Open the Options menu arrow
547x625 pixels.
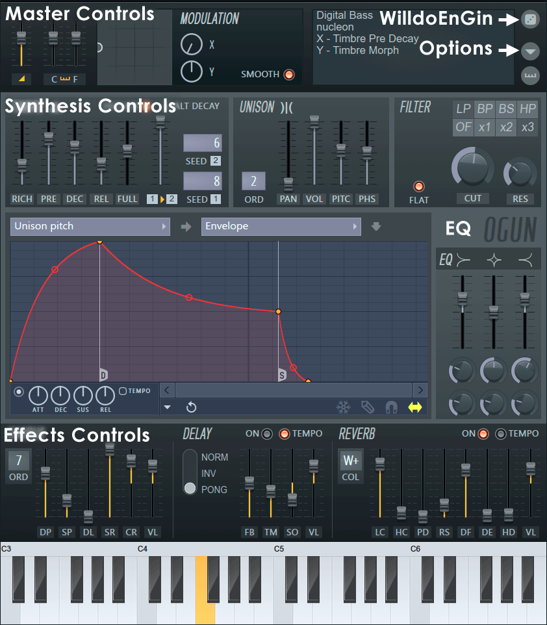point(530,51)
